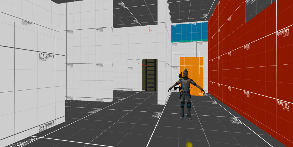Select the white pillar beside the character
Image resolution: width=293 pixels, height=147 pixels.
tap(164, 57)
